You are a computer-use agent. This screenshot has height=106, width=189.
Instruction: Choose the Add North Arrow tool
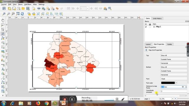pyautogui.click(x=3, y=69)
